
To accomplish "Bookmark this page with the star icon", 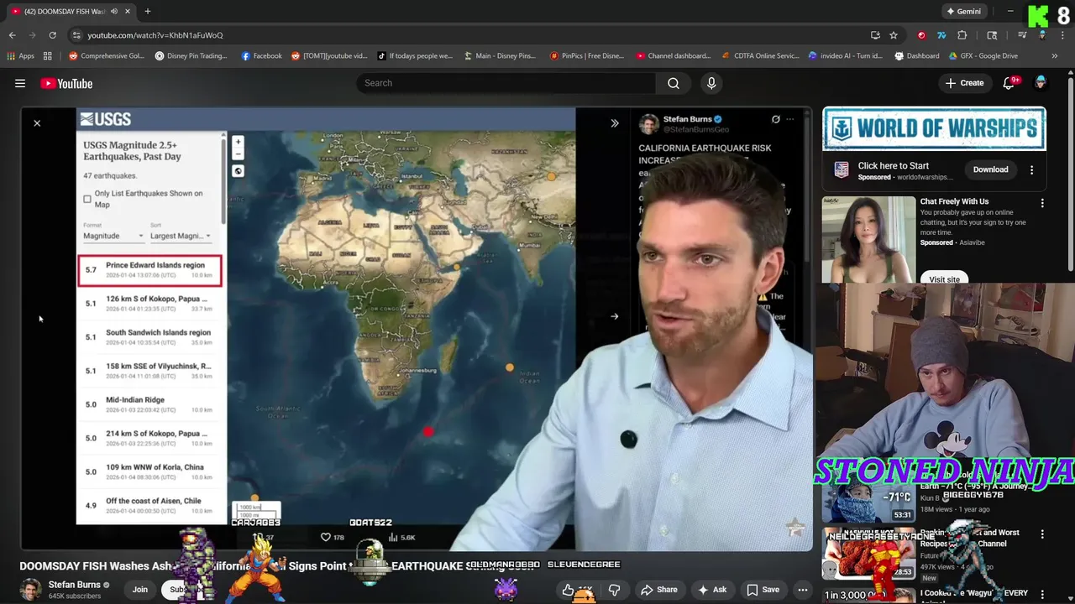I will click(894, 35).
